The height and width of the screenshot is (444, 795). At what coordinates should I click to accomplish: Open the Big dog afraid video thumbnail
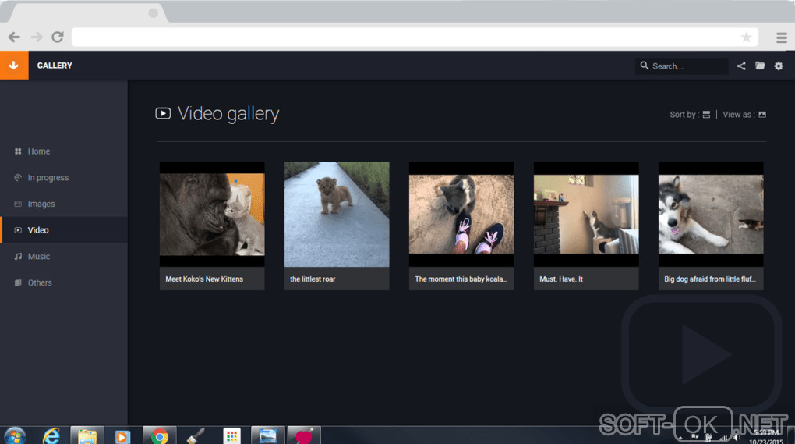711,214
